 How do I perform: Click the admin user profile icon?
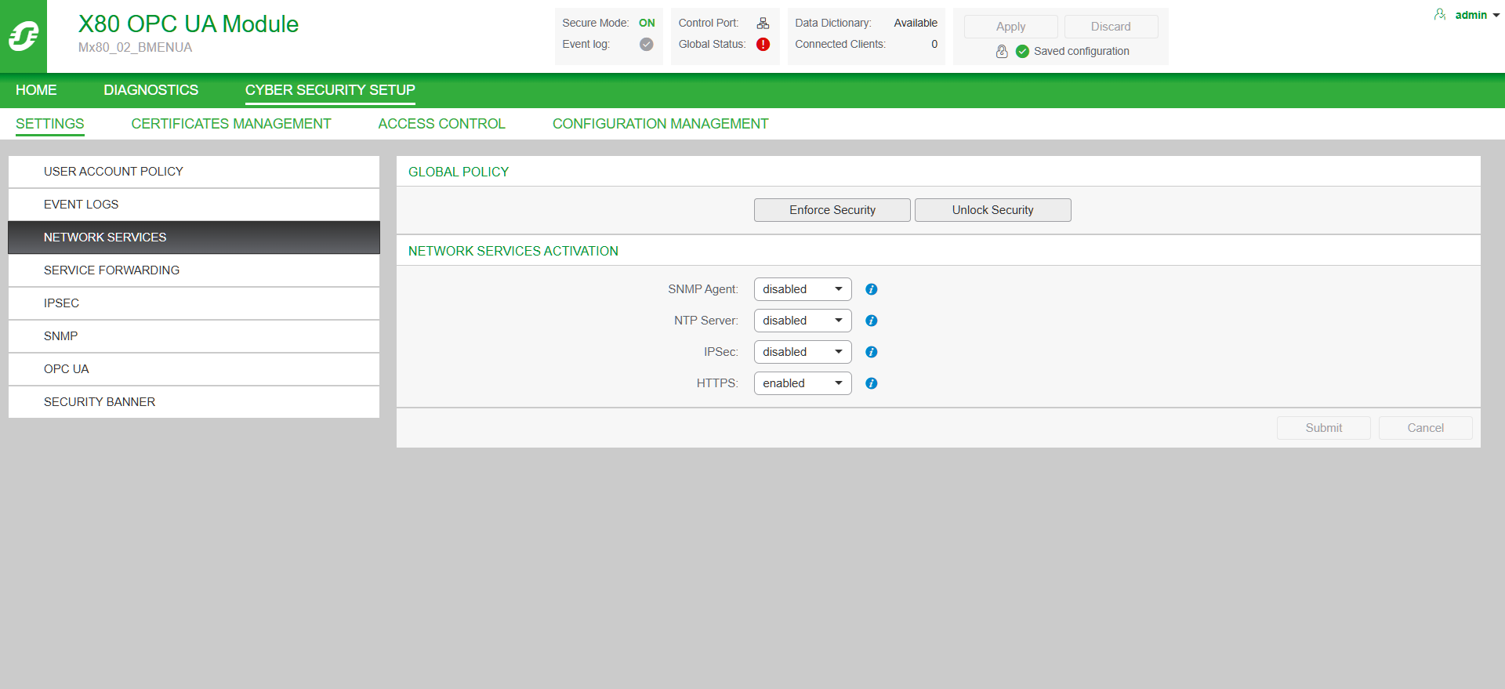click(1440, 15)
